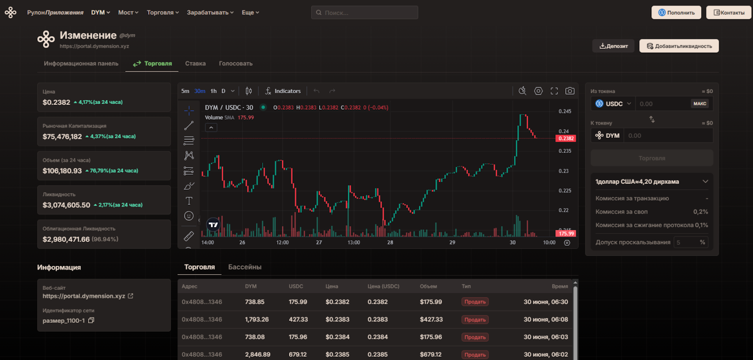This screenshot has height=360, width=753.
Task: Open the Торговля dropdown in navbar
Action: tap(163, 13)
